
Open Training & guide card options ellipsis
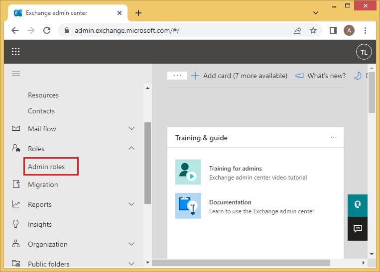334,137
